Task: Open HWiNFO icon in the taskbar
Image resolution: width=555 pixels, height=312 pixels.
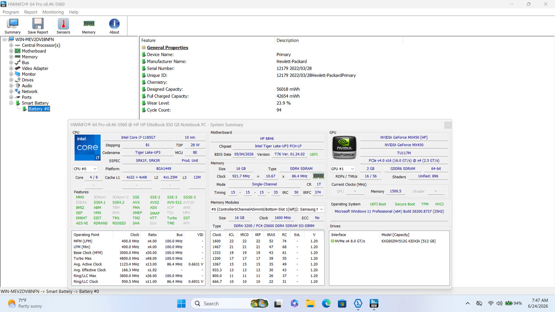Action: [374, 304]
